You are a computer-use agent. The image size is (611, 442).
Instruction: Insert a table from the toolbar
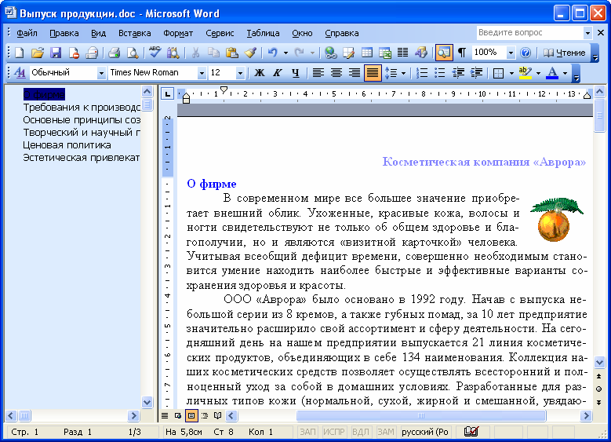point(366,53)
